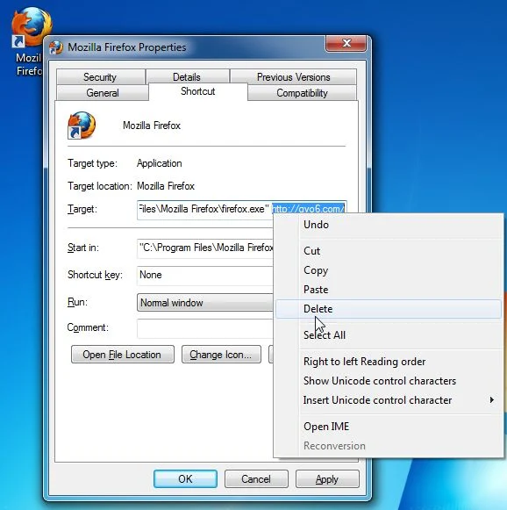Open the Run dropdown showing Normal window
The image size is (507, 510).
coord(205,303)
